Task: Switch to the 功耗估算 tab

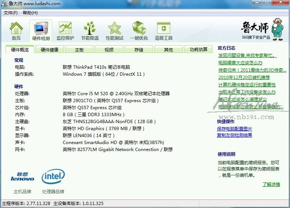Action: (x=199, y=50)
